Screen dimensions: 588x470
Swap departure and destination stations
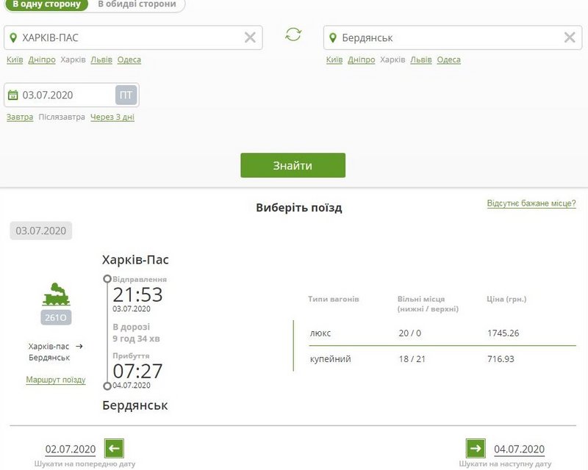pyautogui.click(x=293, y=35)
